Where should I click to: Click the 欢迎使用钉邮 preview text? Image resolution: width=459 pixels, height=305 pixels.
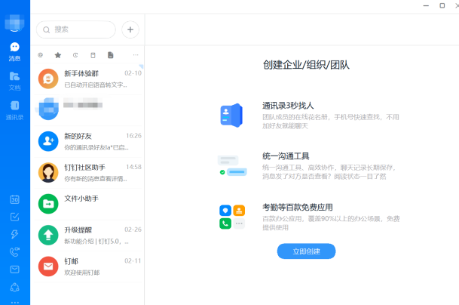pyautogui.click(x=82, y=273)
